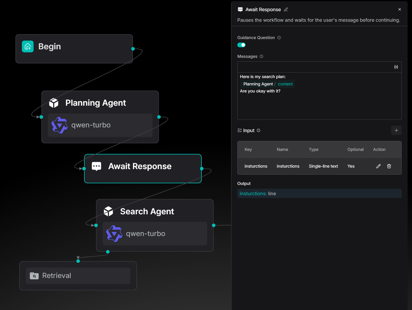
Task: Insert a variable in Messages editor
Action: click(396, 67)
